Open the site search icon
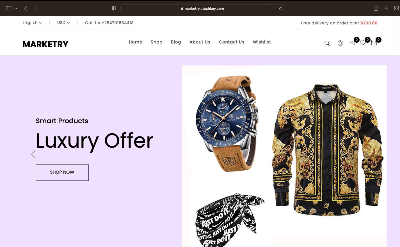Viewport: 400px width, 247px height. 327,43
